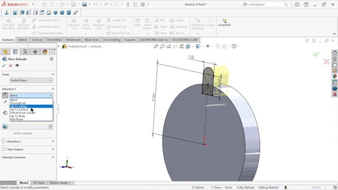Collapse the CommandManager ribbon chevron
This screenshot has height=190, width=338.
334,34
